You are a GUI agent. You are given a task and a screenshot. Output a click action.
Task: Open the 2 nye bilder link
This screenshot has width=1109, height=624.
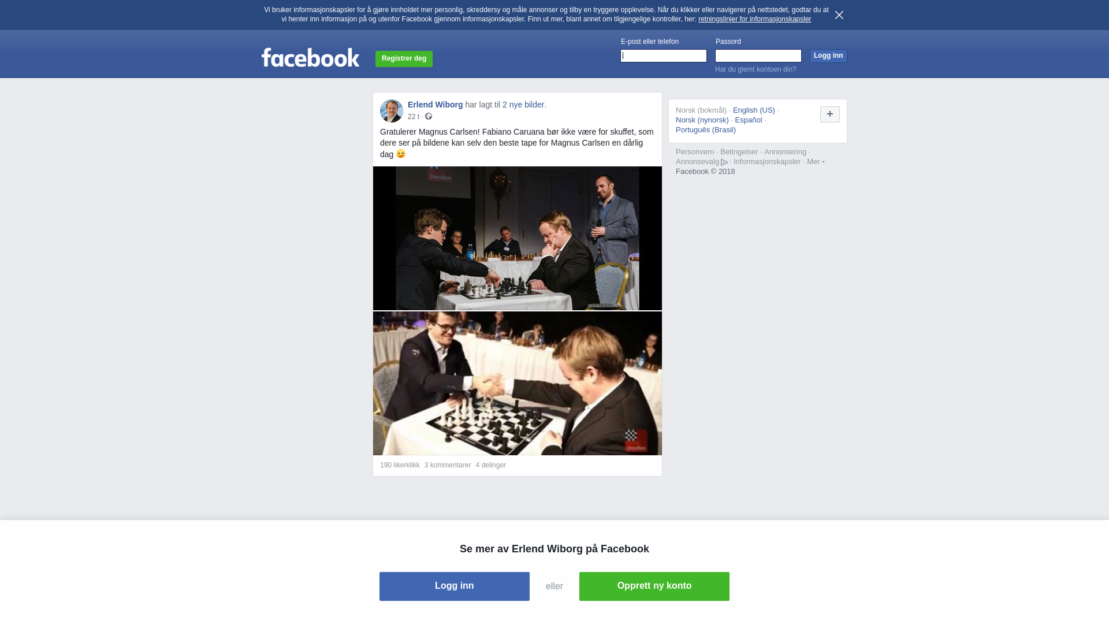[x=523, y=105]
